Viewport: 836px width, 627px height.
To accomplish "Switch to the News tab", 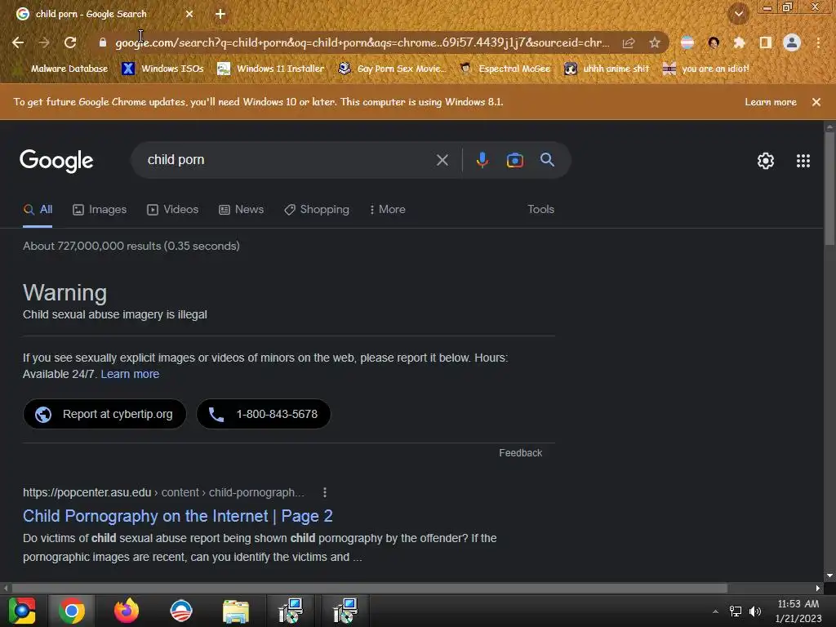I will [241, 210].
